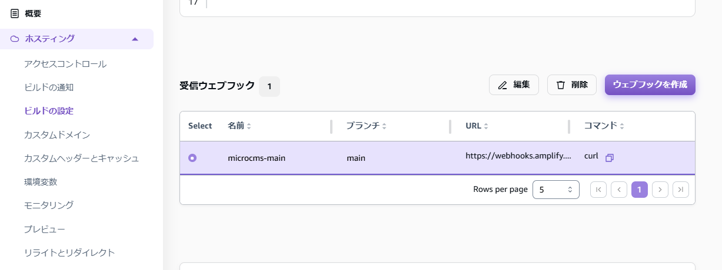
Task: Go to next page arrow
Action: coord(660,190)
